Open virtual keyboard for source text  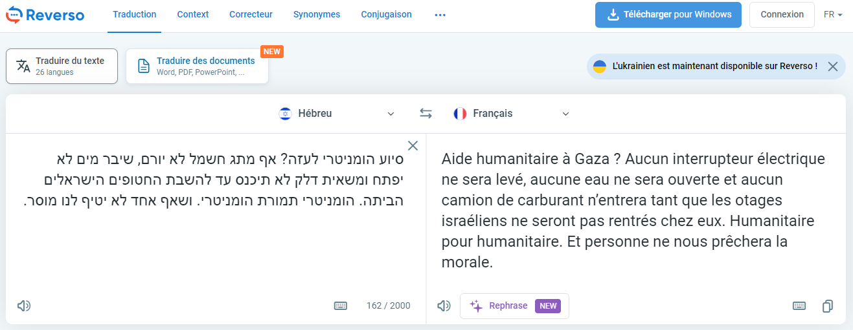(341, 305)
